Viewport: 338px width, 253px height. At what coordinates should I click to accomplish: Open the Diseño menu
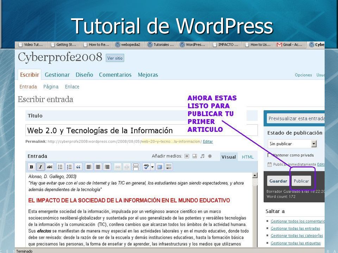[84, 75]
